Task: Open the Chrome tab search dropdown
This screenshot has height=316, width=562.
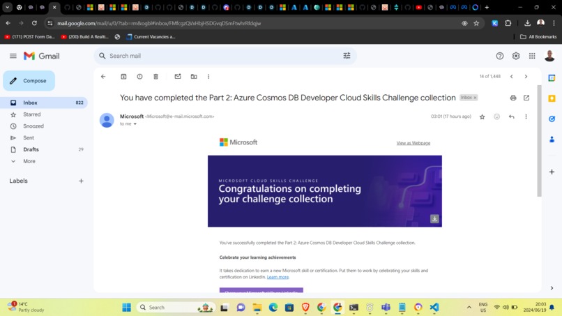Action: [x=7, y=7]
